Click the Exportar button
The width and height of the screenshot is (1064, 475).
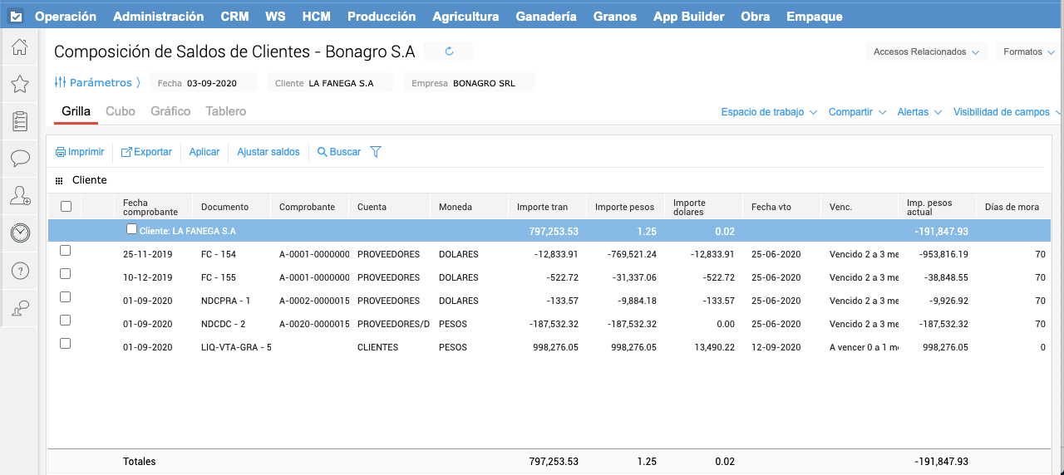(147, 152)
